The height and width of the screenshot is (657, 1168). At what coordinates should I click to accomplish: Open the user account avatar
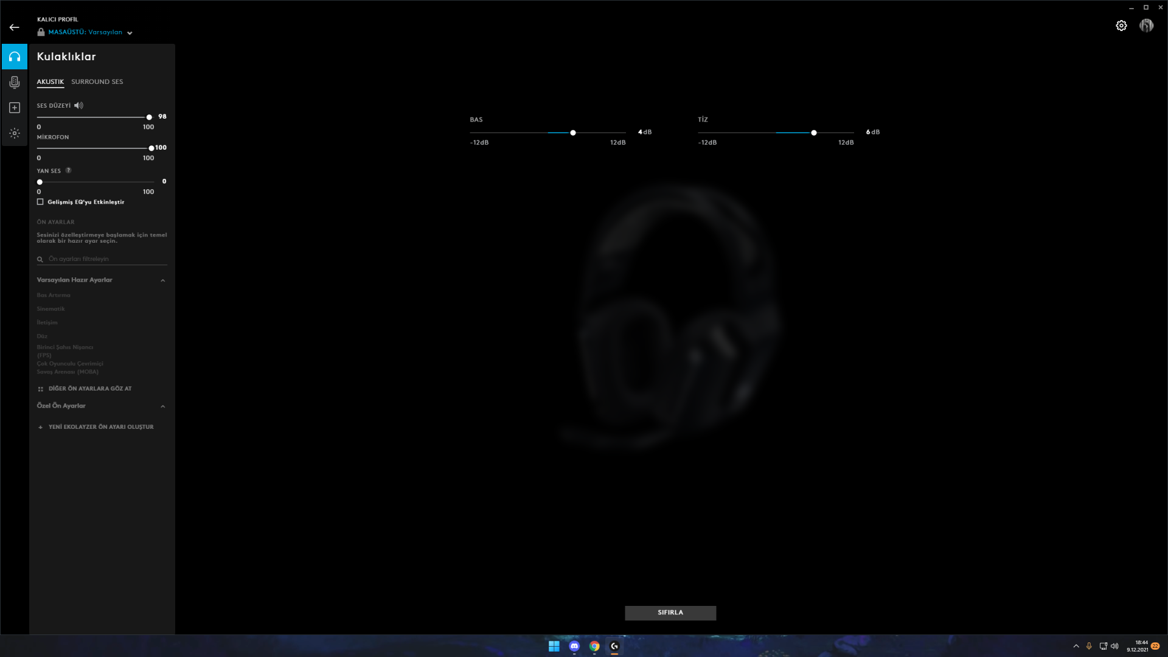pos(1146,26)
